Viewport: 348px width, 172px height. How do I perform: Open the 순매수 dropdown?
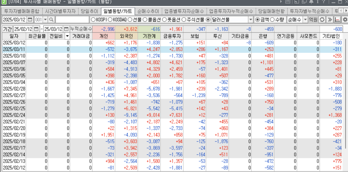coord(305,20)
